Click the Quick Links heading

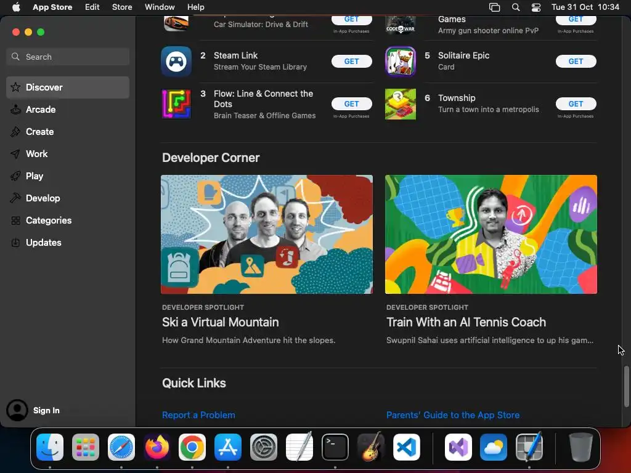[193, 383]
